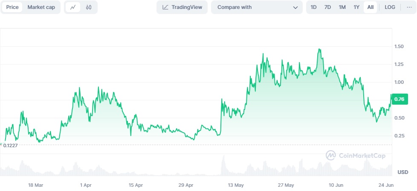The width and height of the screenshot is (417, 191).
Task: Select the All time range
Action: pyautogui.click(x=371, y=7)
